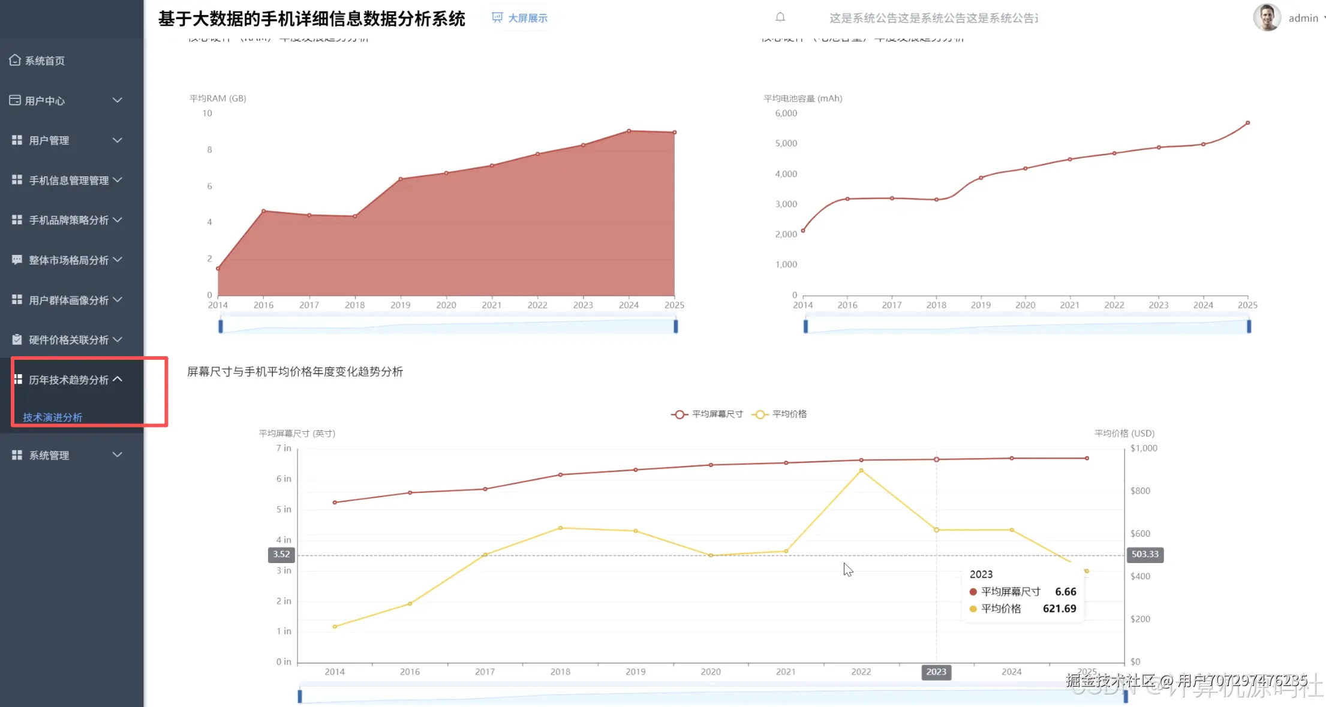Open the 大屏展示 link
The height and width of the screenshot is (707, 1326).
point(527,18)
